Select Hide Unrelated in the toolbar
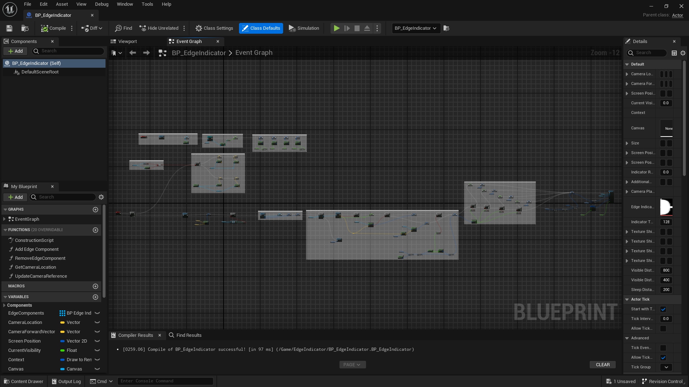Viewport: 689px width, 387px height. (159, 28)
